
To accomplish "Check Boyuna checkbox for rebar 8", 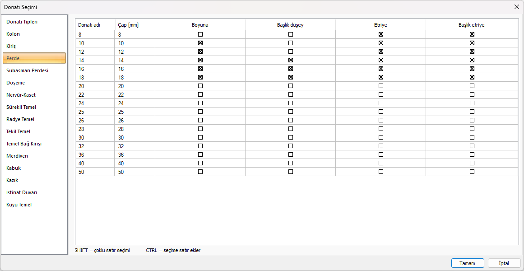I will 200,34.
